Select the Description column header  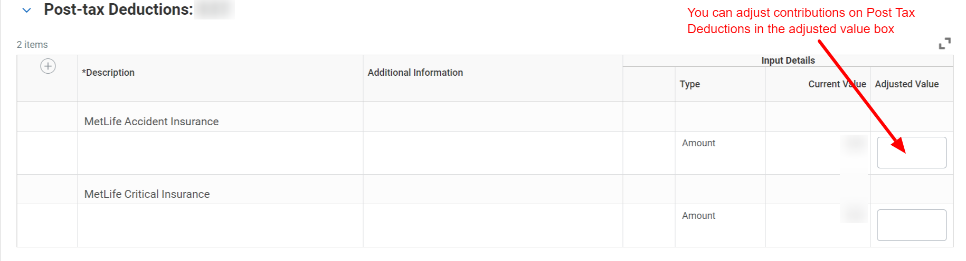(x=108, y=73)
